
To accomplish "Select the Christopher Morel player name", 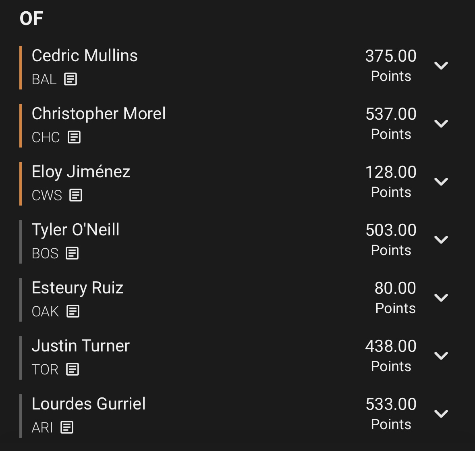I will tap(98, 114).
